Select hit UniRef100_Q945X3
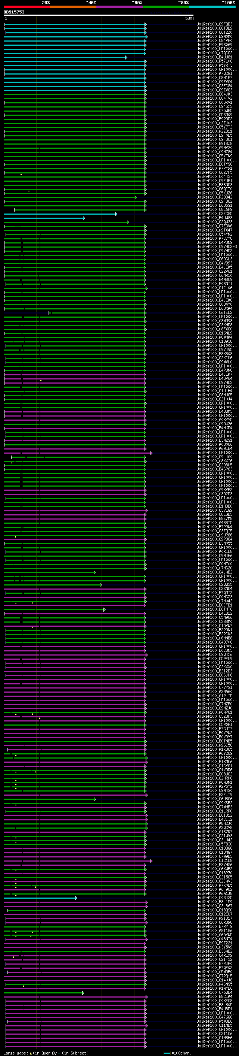Screen dimensions: 239x1056 (x=214, y=107)
